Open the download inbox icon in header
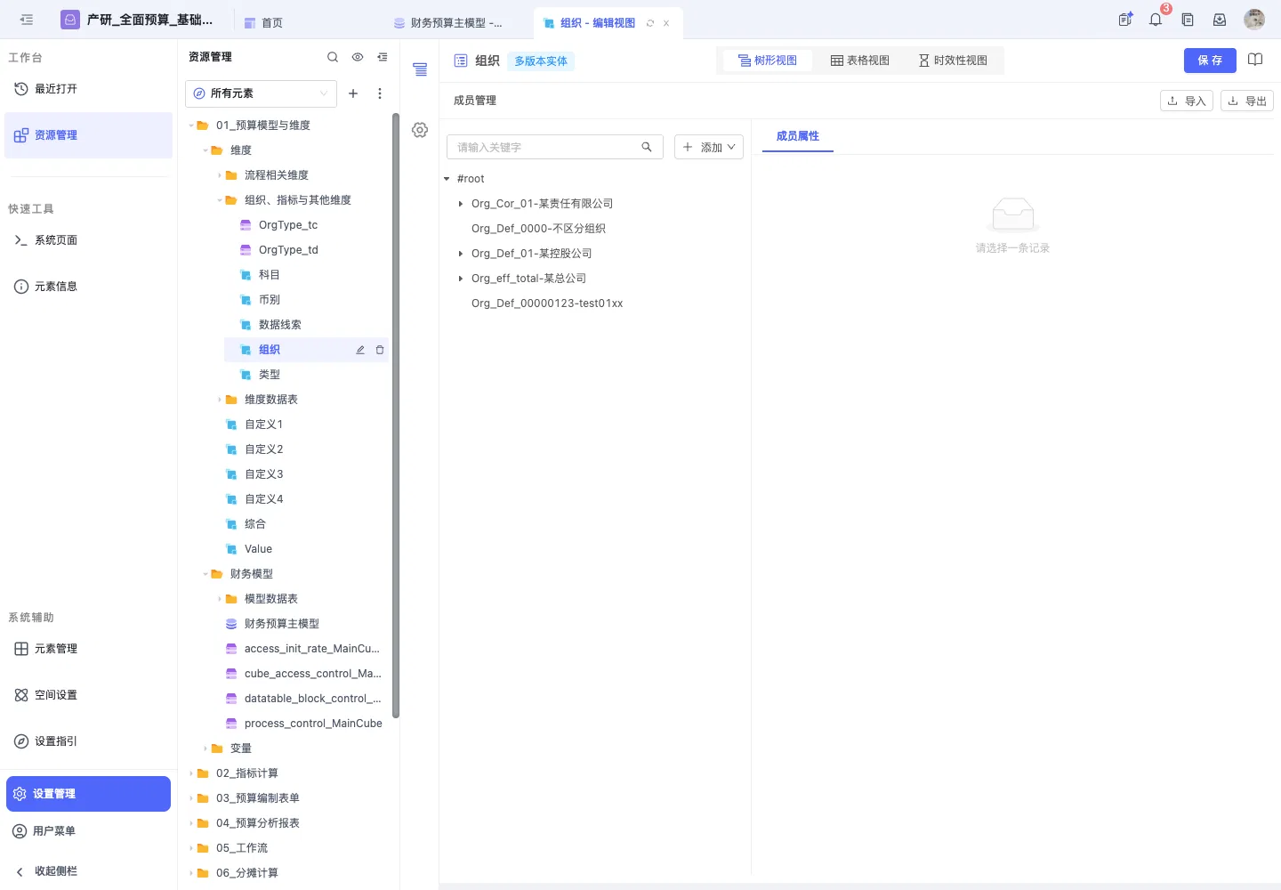 click(x=1220, y=20)
